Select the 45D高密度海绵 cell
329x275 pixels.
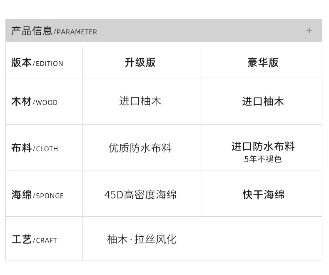(140, 195)
